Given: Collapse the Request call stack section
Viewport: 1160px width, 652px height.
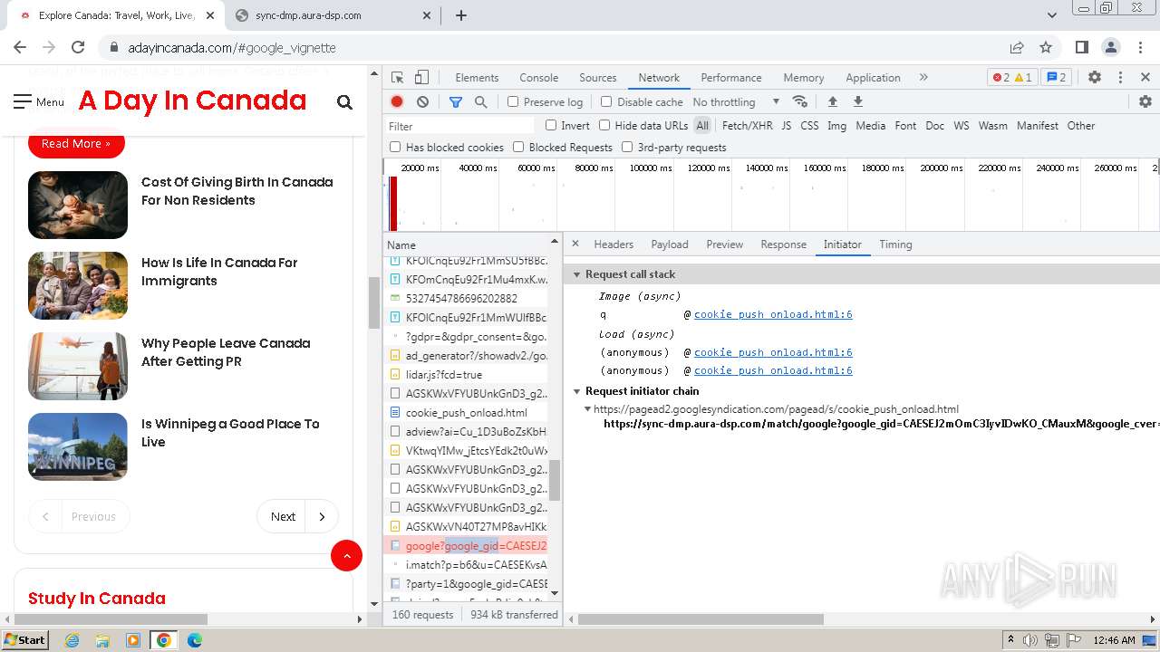Looking at the screenshot, I should pos(576,274).
